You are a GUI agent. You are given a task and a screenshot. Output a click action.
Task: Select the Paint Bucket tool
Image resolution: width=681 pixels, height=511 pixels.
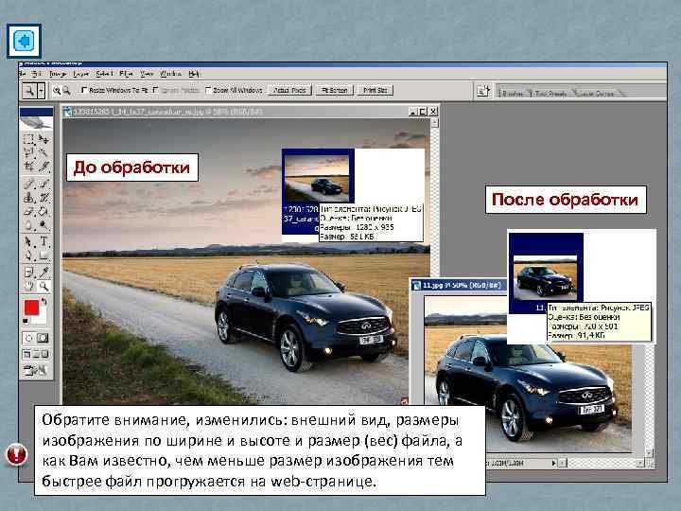(44, 212)
